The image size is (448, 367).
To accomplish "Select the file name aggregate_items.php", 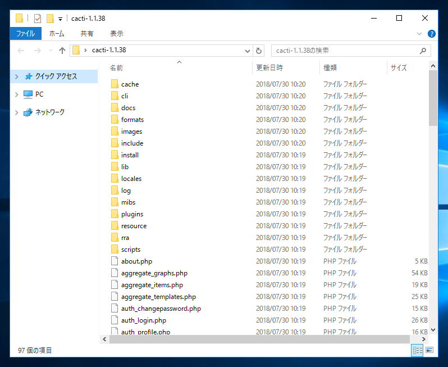I will [x=152, y=285].
